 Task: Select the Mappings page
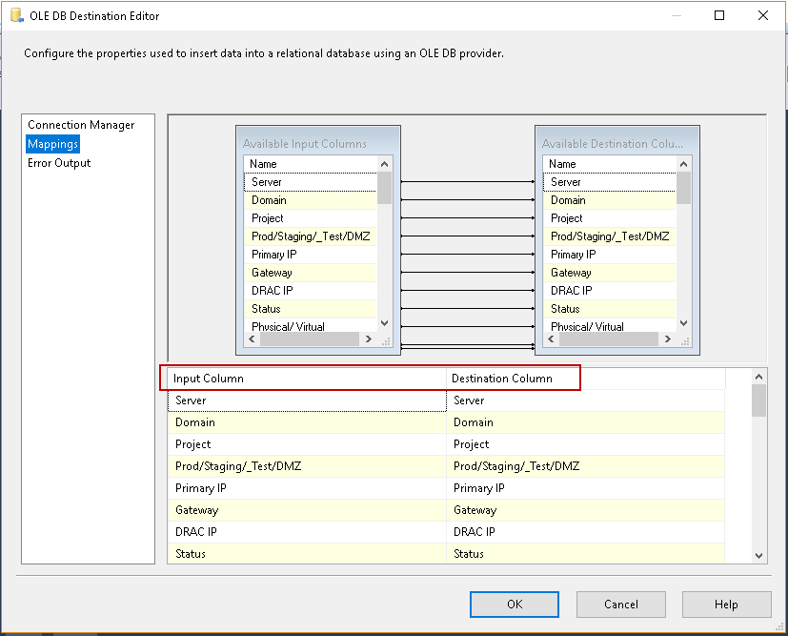coord(52,144)
